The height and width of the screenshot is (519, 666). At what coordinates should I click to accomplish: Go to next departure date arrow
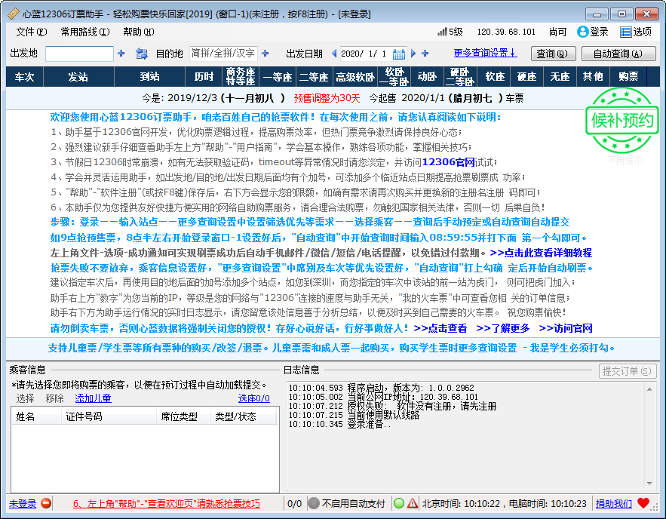point(413,54)
